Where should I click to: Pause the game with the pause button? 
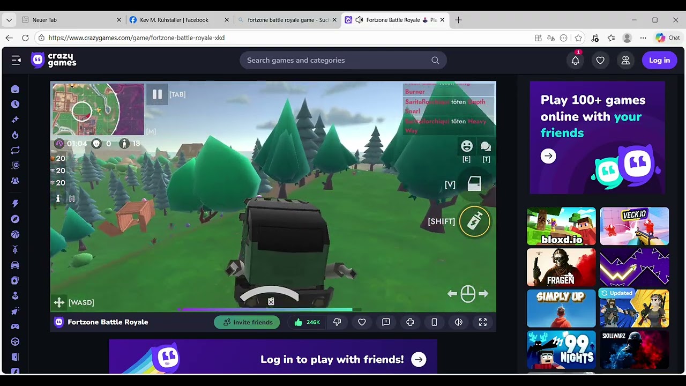click(157, 94)
